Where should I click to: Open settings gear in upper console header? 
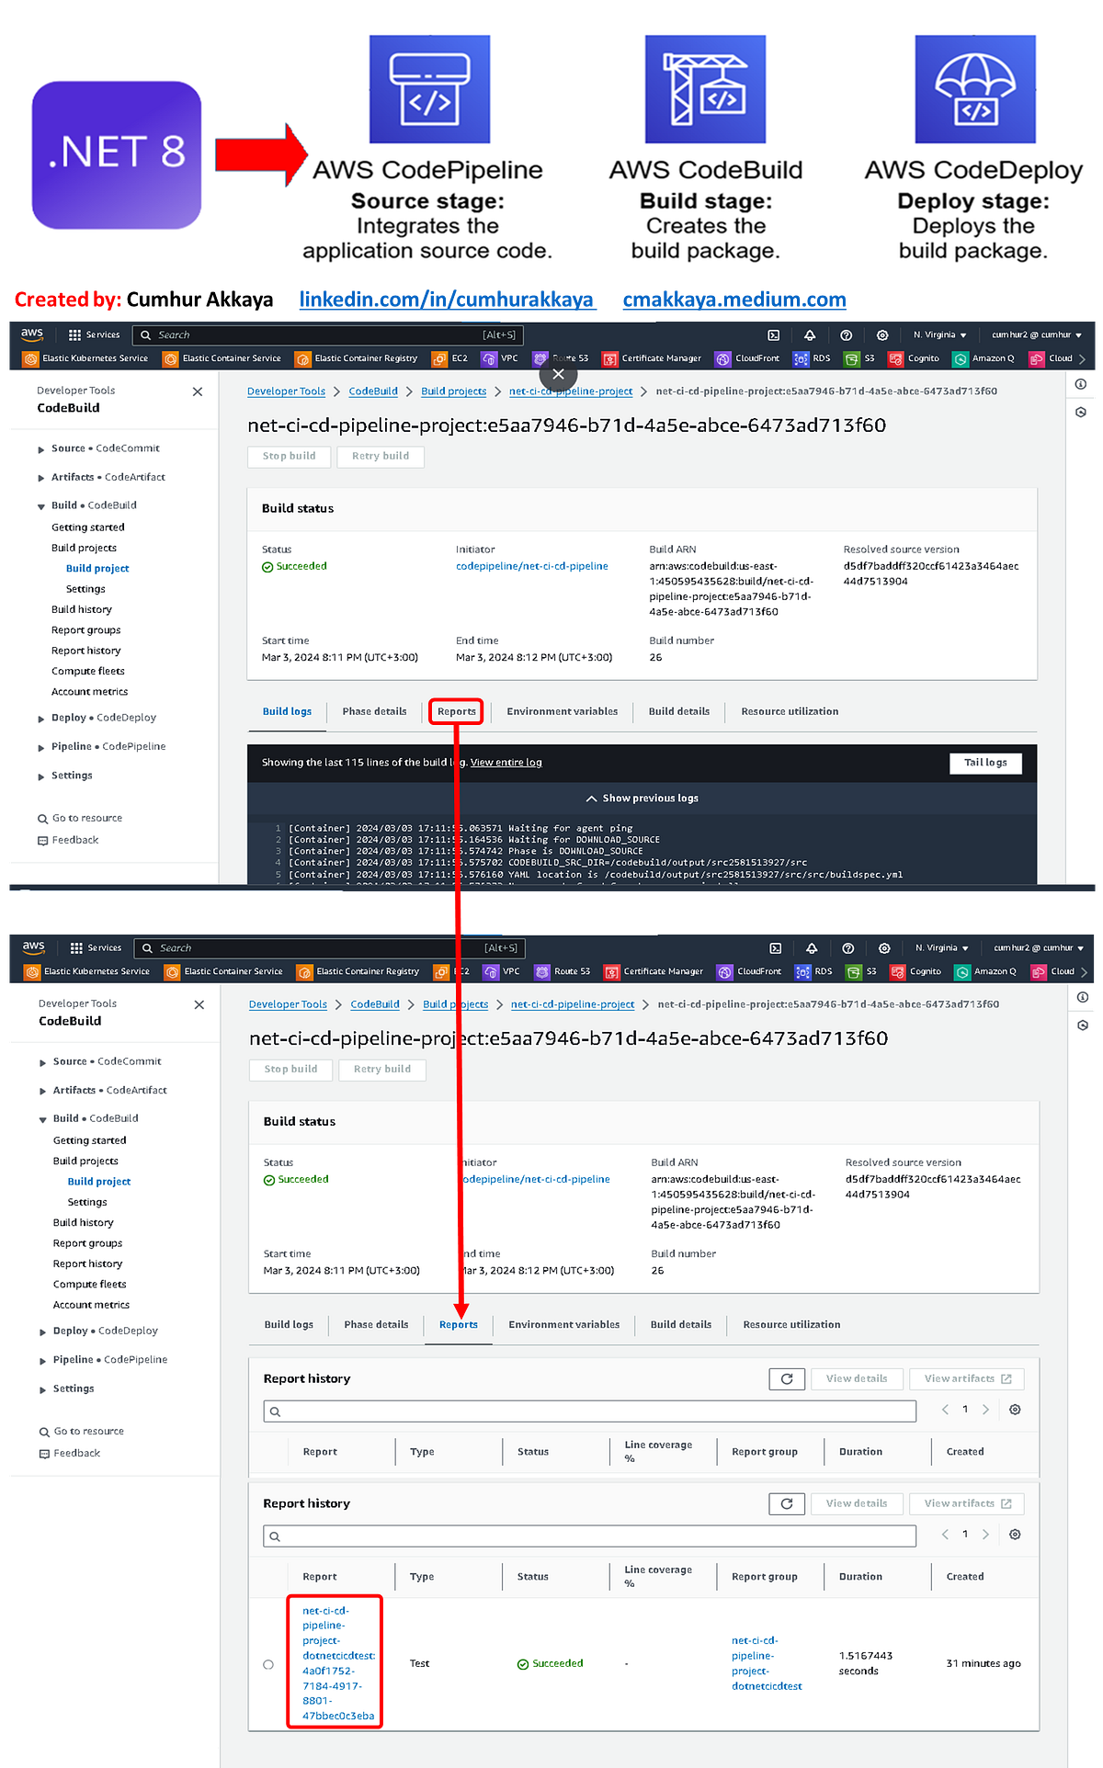pos(882,335)
